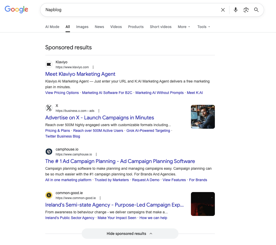276x245 pixels.
Task: Open three-dot menu next to klaviyo.com
Action: pos(93,67)
